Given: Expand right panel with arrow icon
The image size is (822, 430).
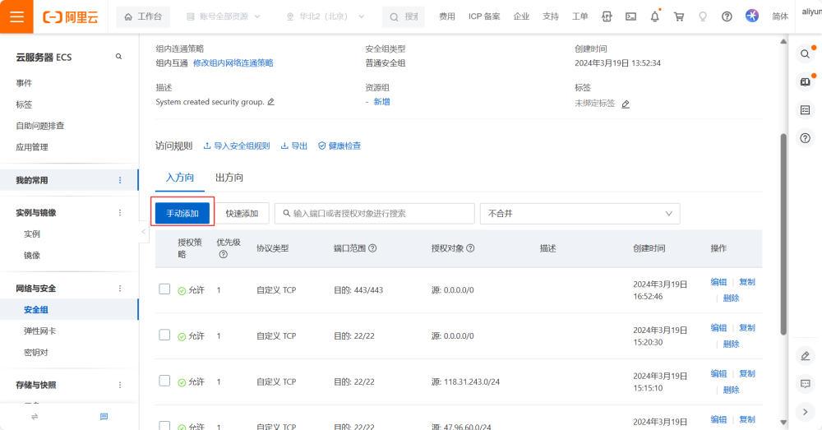Looking at the screenshot, I should click(806, 412).
